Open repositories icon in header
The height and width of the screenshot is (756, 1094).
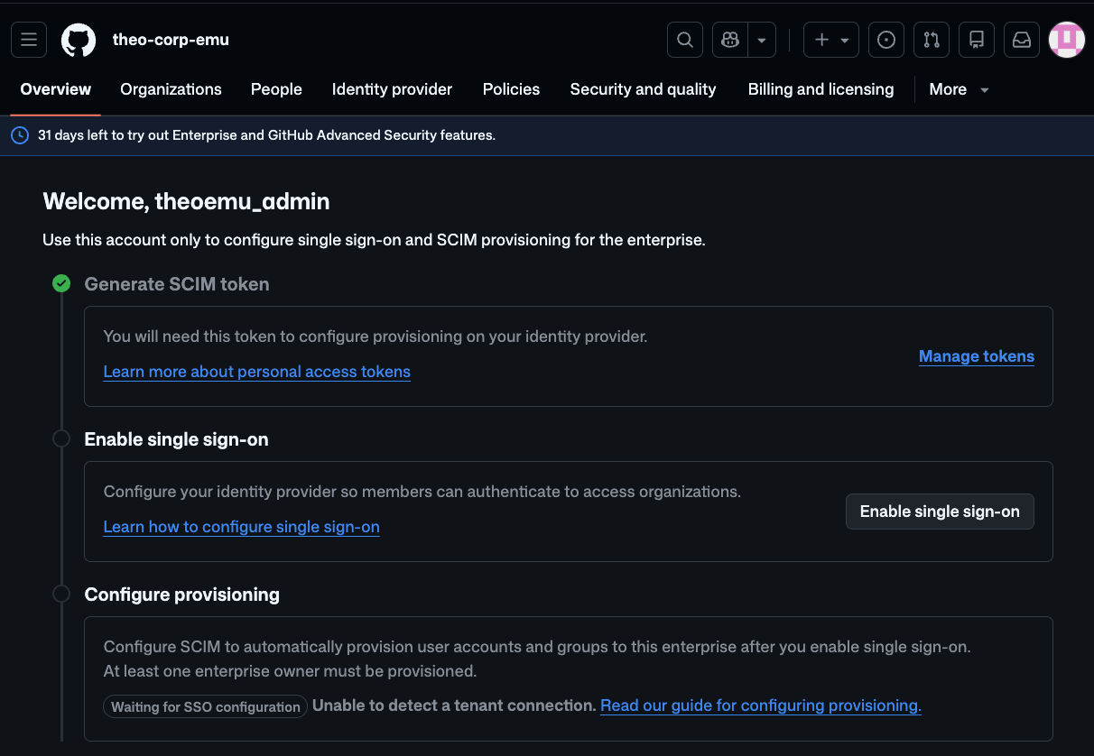pyautogui.click(x=977, y=40)
